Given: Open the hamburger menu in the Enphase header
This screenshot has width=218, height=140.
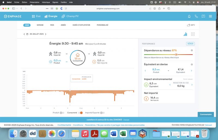Looking at the screenshot, I should coord(210,16).
